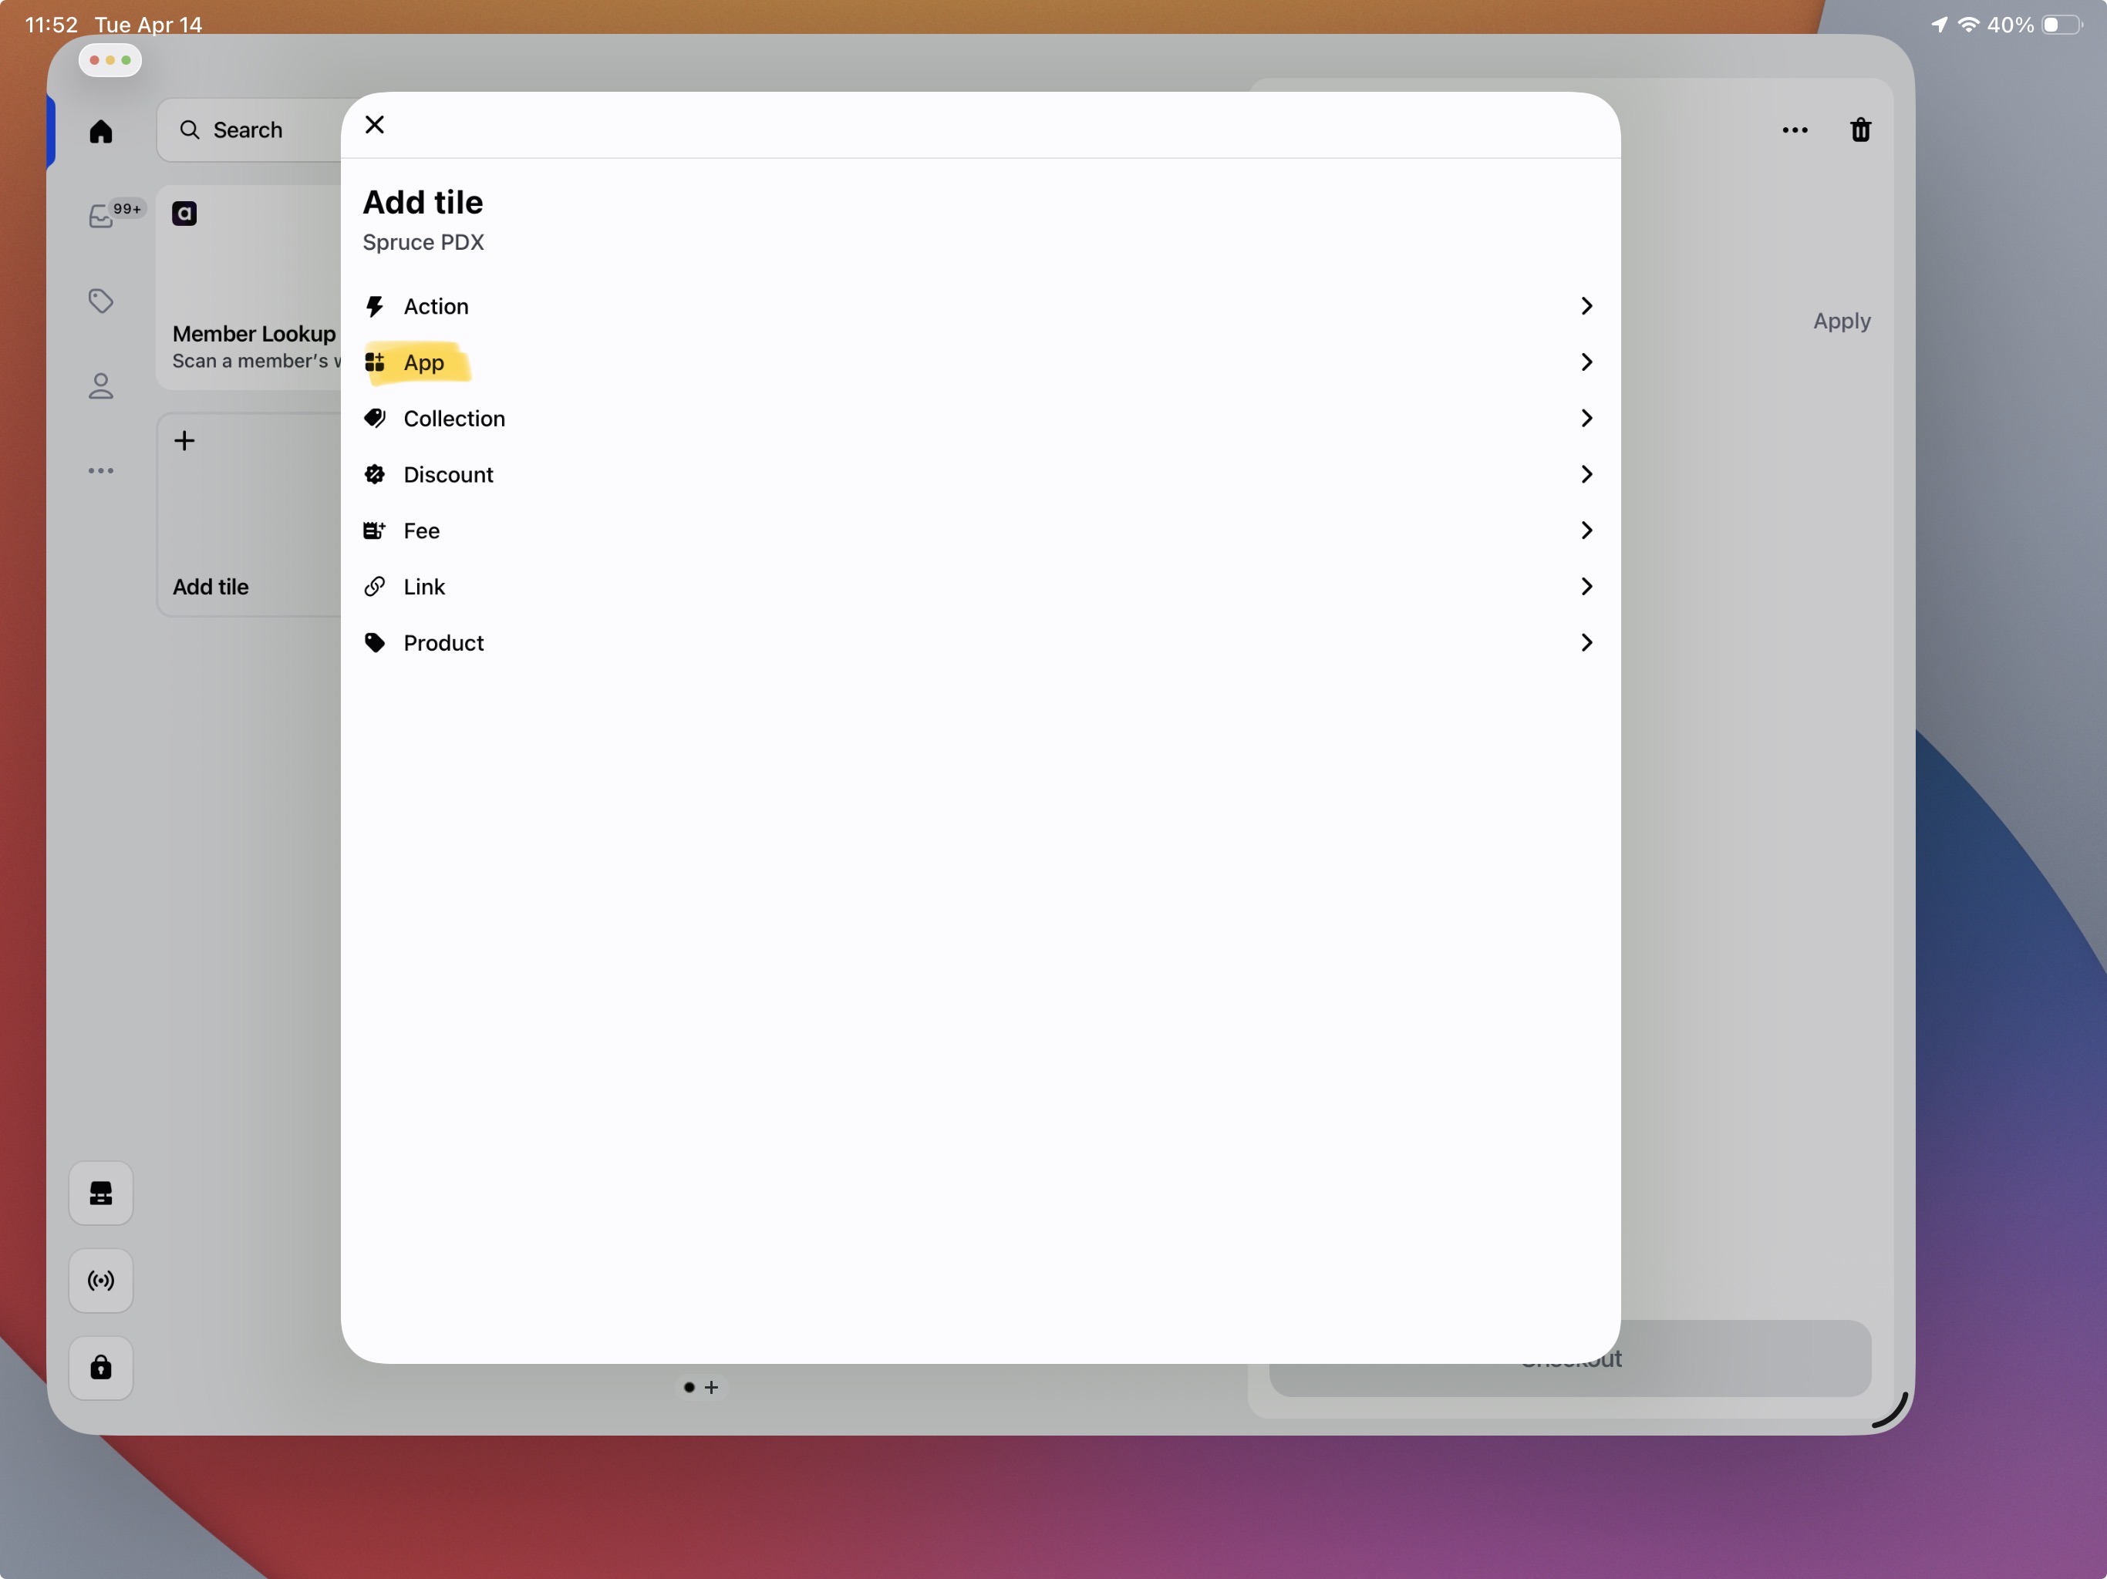Open more options via the sidebar ellipsis
Screen dimensions: 2107x1579
click(x=100, y=470)
